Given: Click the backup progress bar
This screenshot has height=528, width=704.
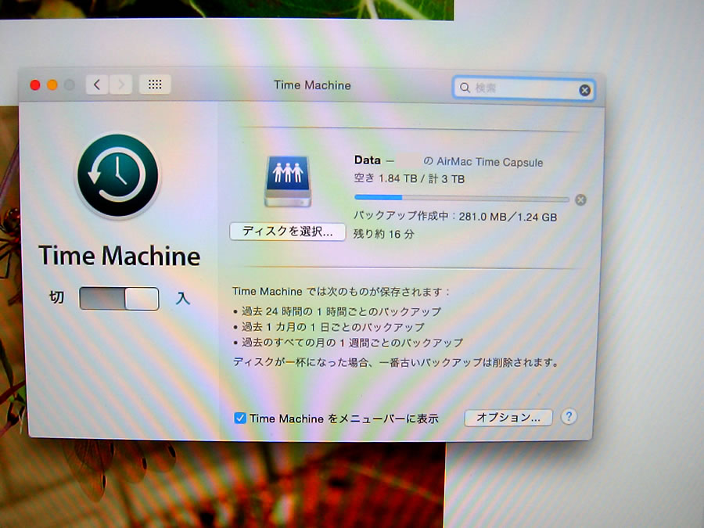Looking at the screenshot, I should 462,198.
